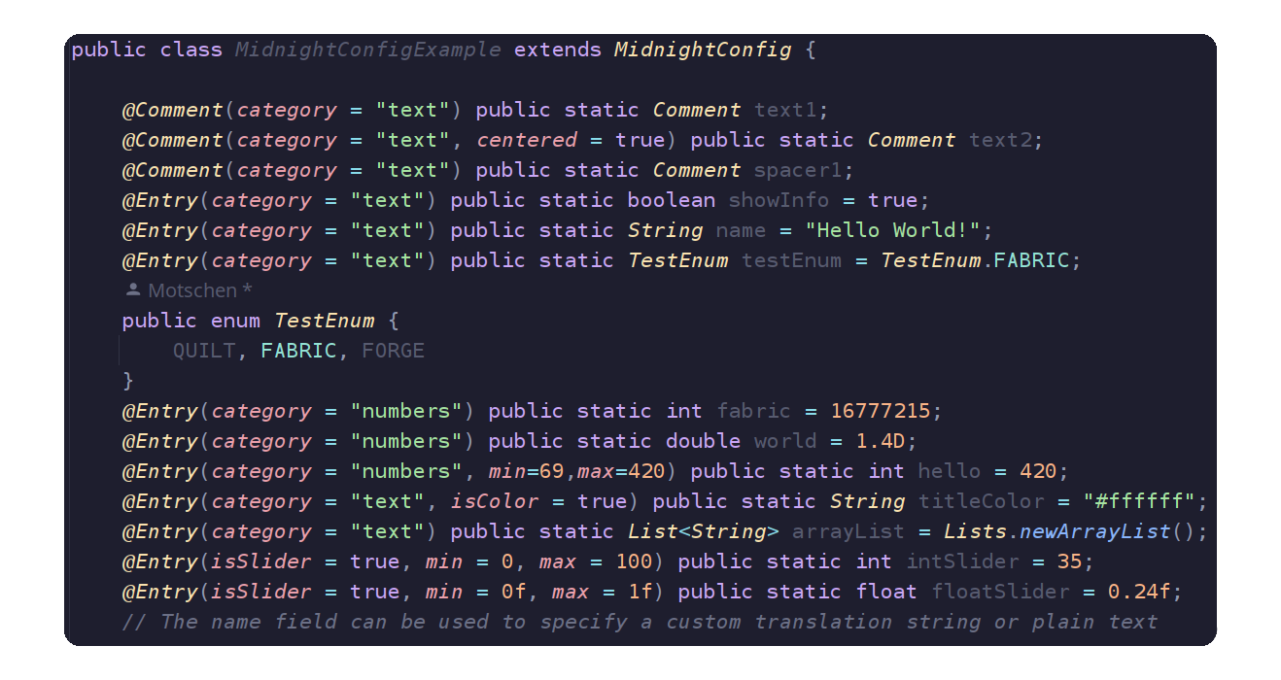Click the MidnightConfigExample class name

pos(368,50)
